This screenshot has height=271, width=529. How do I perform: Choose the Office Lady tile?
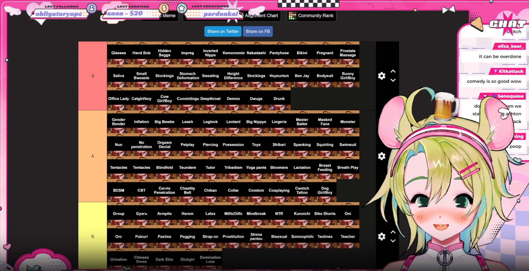pos(119,99)
